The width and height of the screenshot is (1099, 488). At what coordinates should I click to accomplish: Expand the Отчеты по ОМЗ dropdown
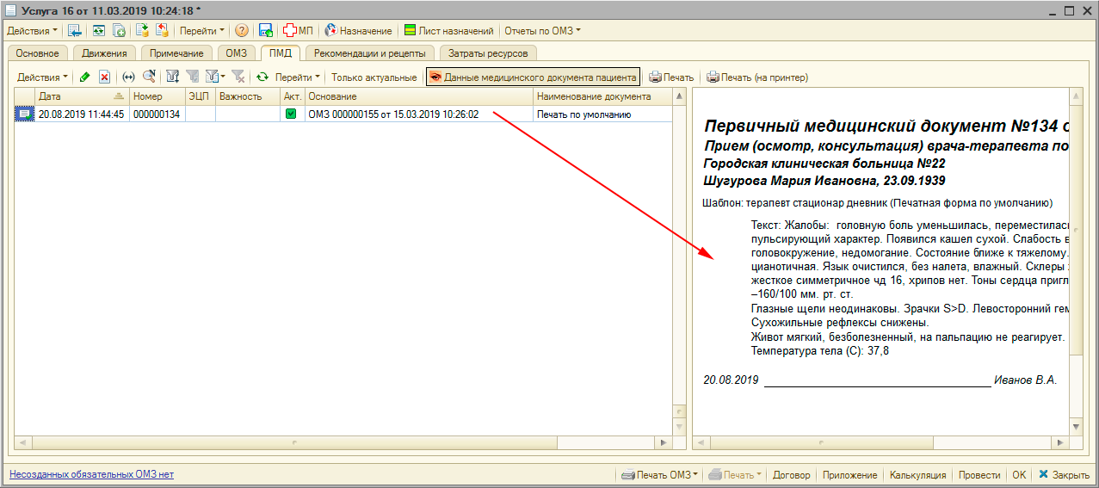point(542,31)
